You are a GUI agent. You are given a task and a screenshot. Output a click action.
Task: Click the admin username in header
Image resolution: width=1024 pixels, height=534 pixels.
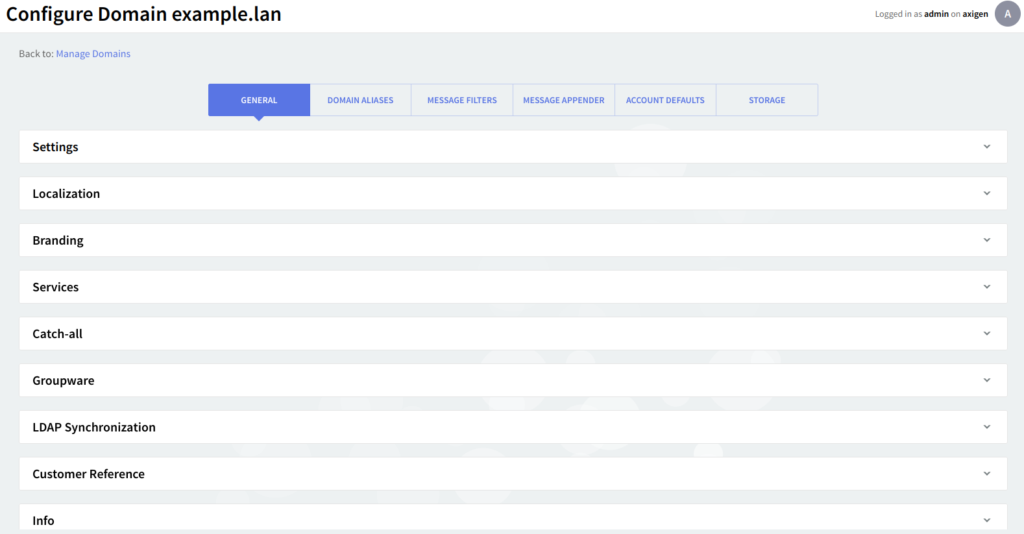(936, 14)
